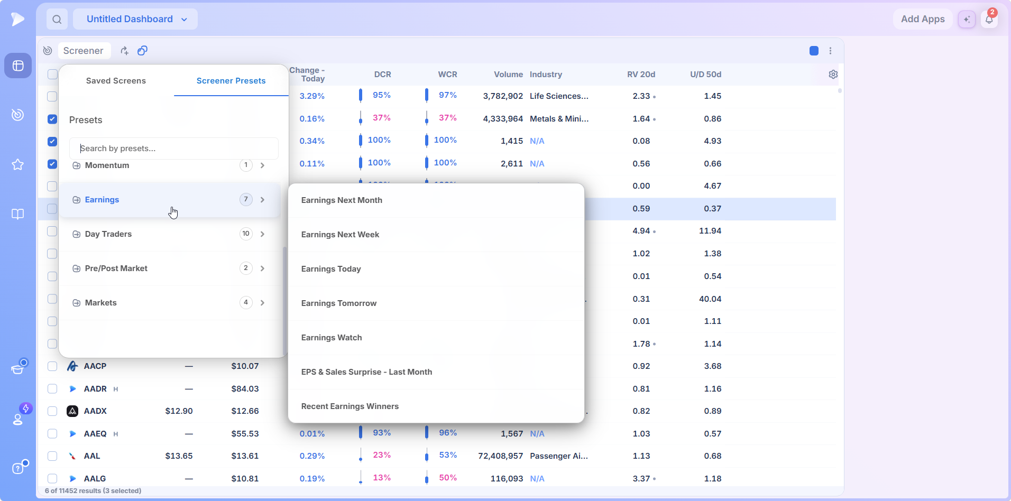Uncheck the row with Change 0.16%
1011x501 pixels.
[52, 119]
